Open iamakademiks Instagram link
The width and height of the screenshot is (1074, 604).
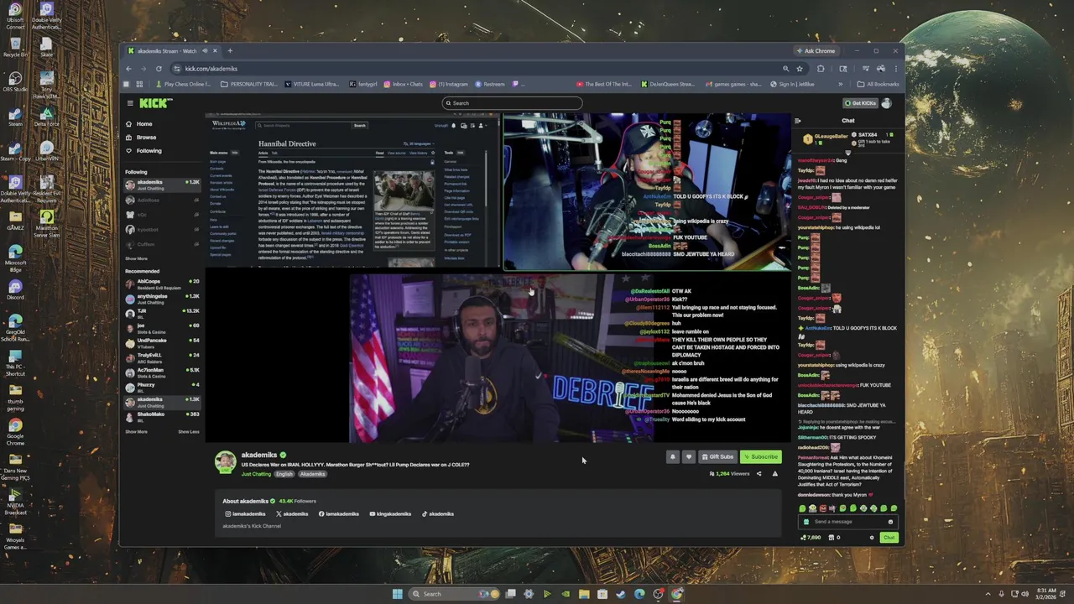click(245, 514)
